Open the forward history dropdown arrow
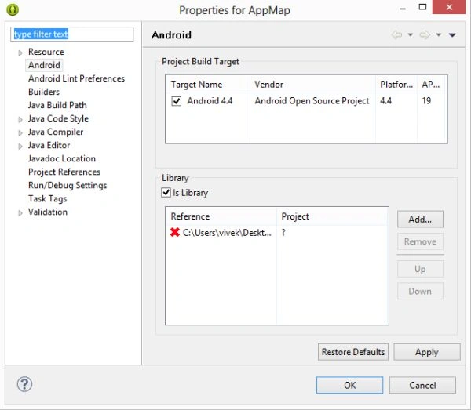The height and width of the screenshot is (410, 471). coord(439,35)
